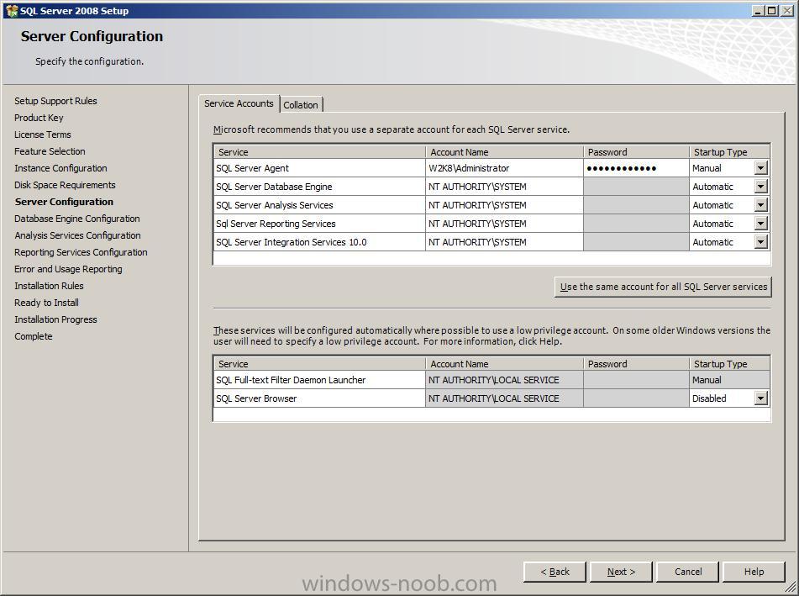Click the Service column header in the top table
Image resolution: width=799 pixels, height=596 pixels.
coord(319,152)
